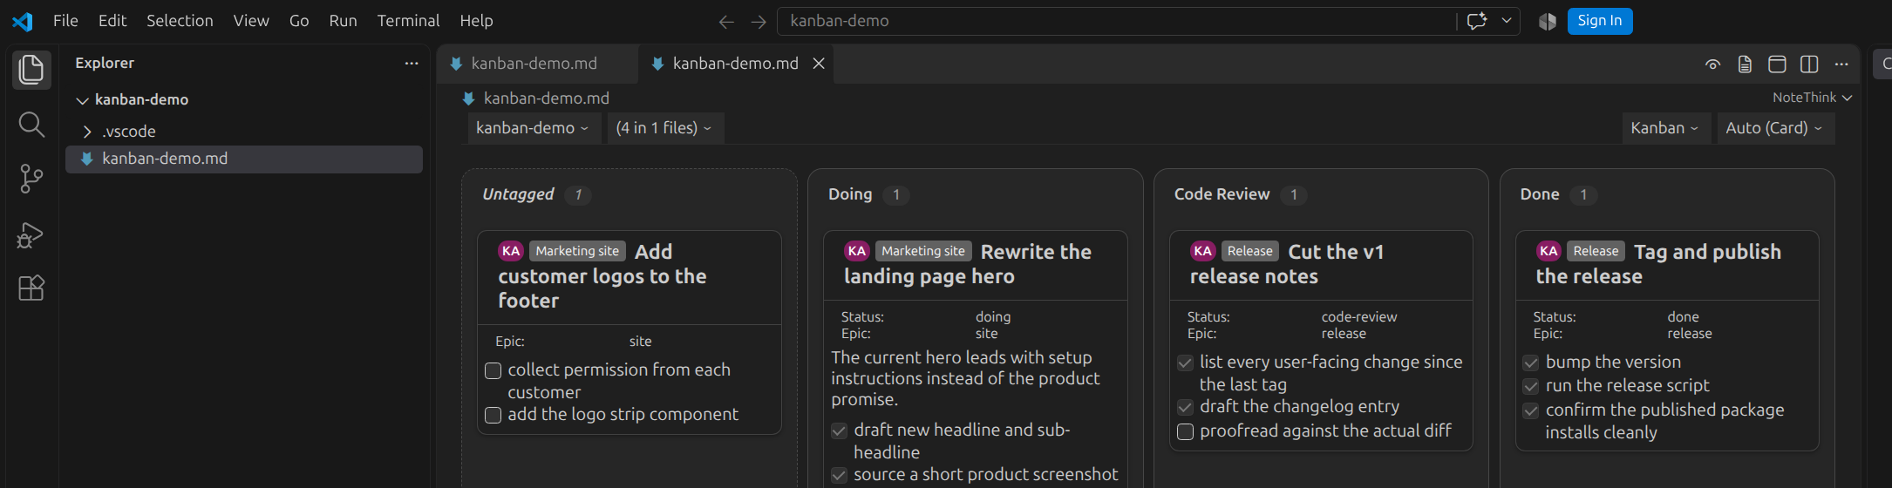The width and height of the screenshot is (1892, 488).
Task: Click the Sign In button
Action: pos(1600,21)
